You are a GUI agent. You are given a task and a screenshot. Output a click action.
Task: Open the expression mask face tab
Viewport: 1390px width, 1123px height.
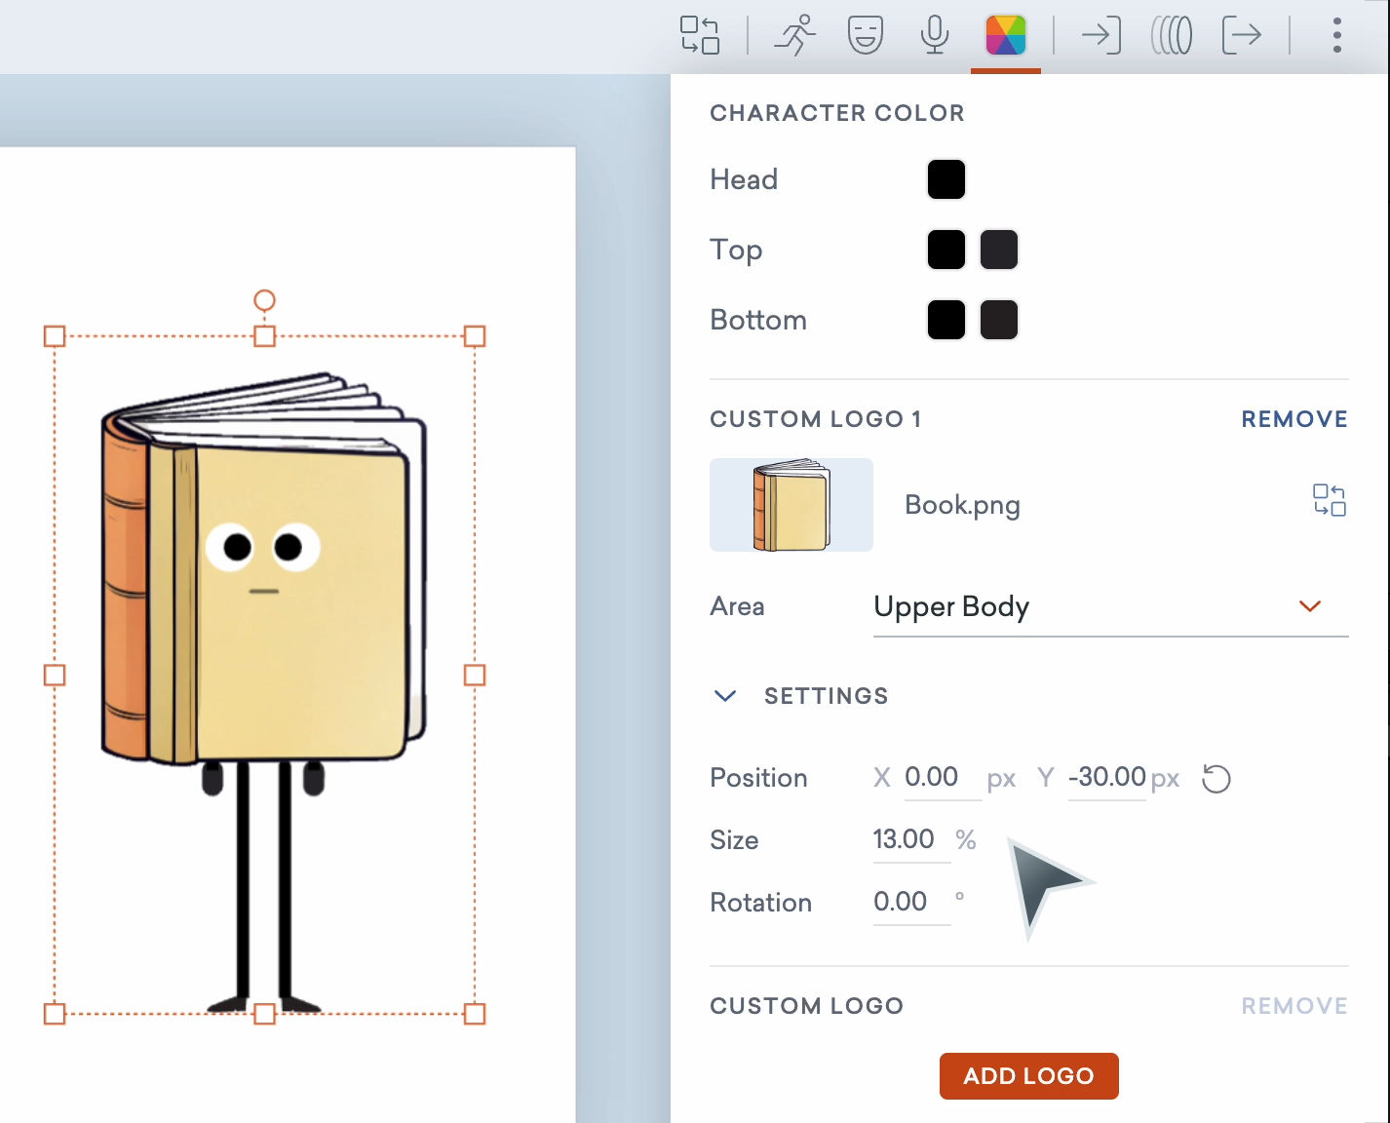(x=865, y=35)
